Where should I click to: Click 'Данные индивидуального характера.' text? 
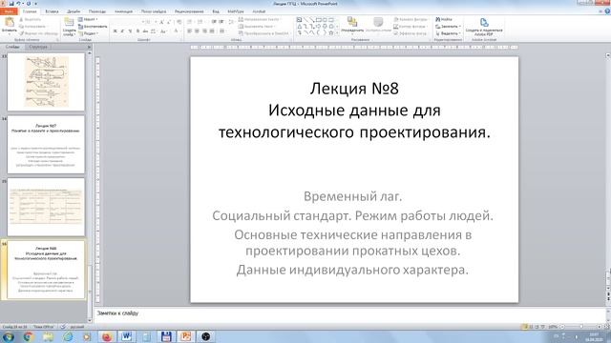pos(352,270)
